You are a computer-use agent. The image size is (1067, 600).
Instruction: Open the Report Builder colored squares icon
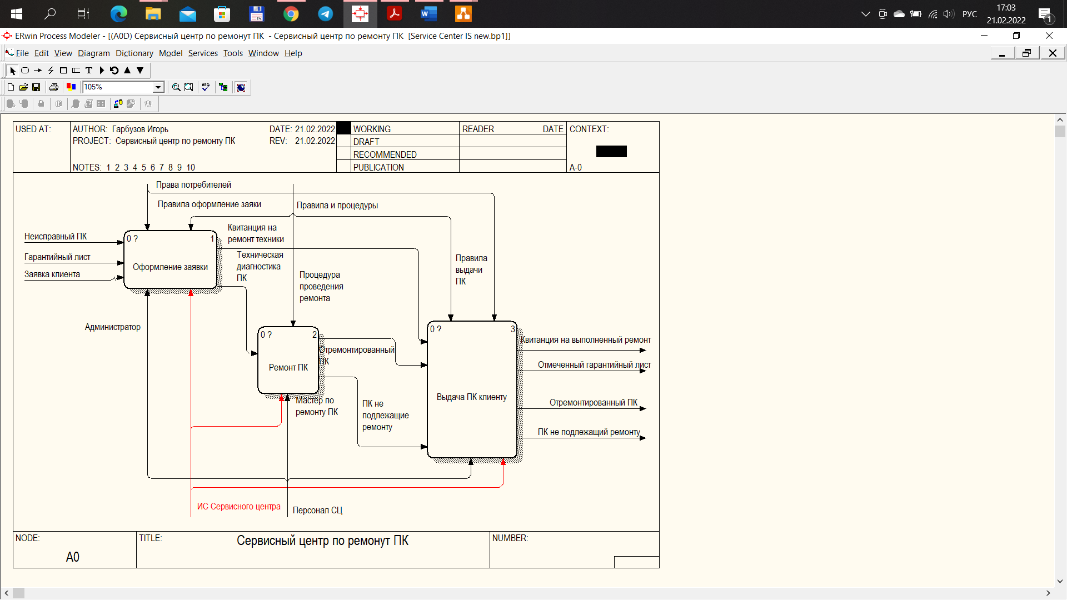click(x=71, y=87)
